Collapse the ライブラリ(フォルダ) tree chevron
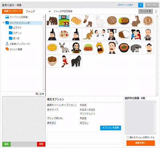 [x=4, y=23]
